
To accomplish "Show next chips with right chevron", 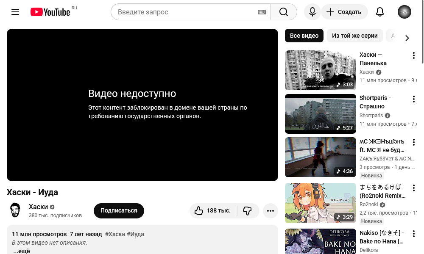I will [x=407, y=38].
